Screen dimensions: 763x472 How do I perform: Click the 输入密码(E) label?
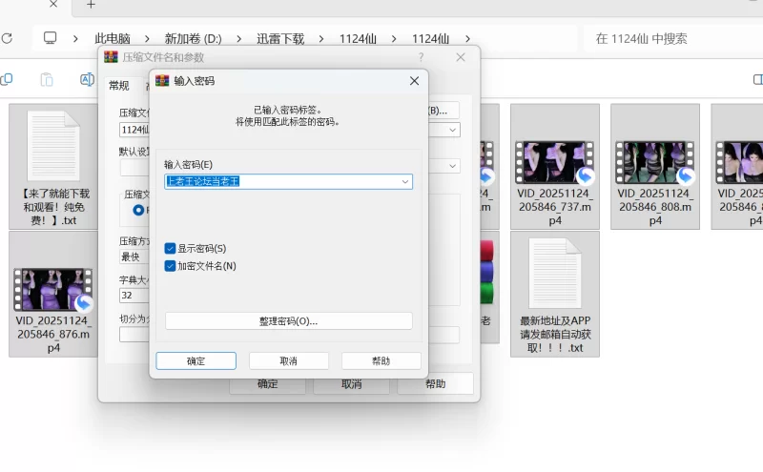coord(188,164)
